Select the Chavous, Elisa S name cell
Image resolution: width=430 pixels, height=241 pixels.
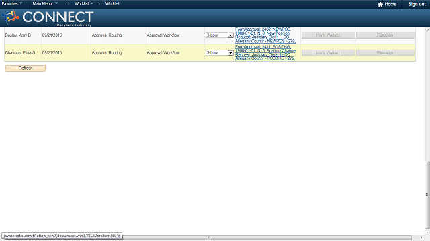[x=20, y=52]
